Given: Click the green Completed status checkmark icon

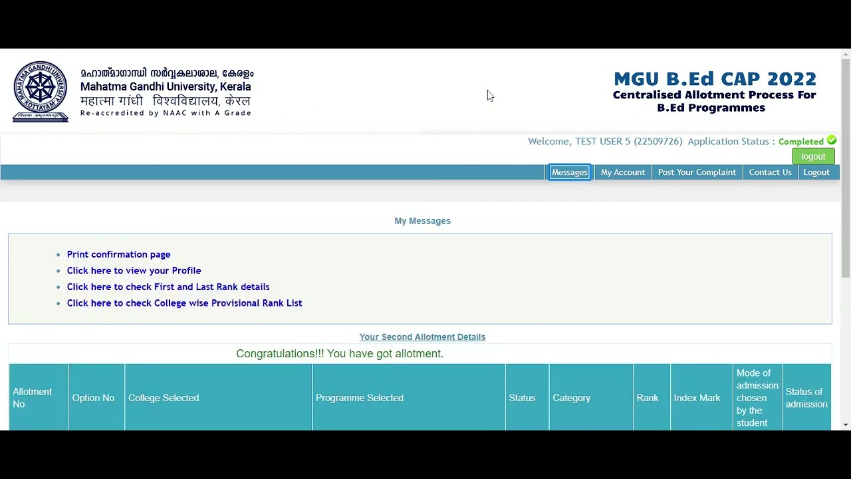Looking at the screenshot, I should pyautogui.click(x=832, y=141).
